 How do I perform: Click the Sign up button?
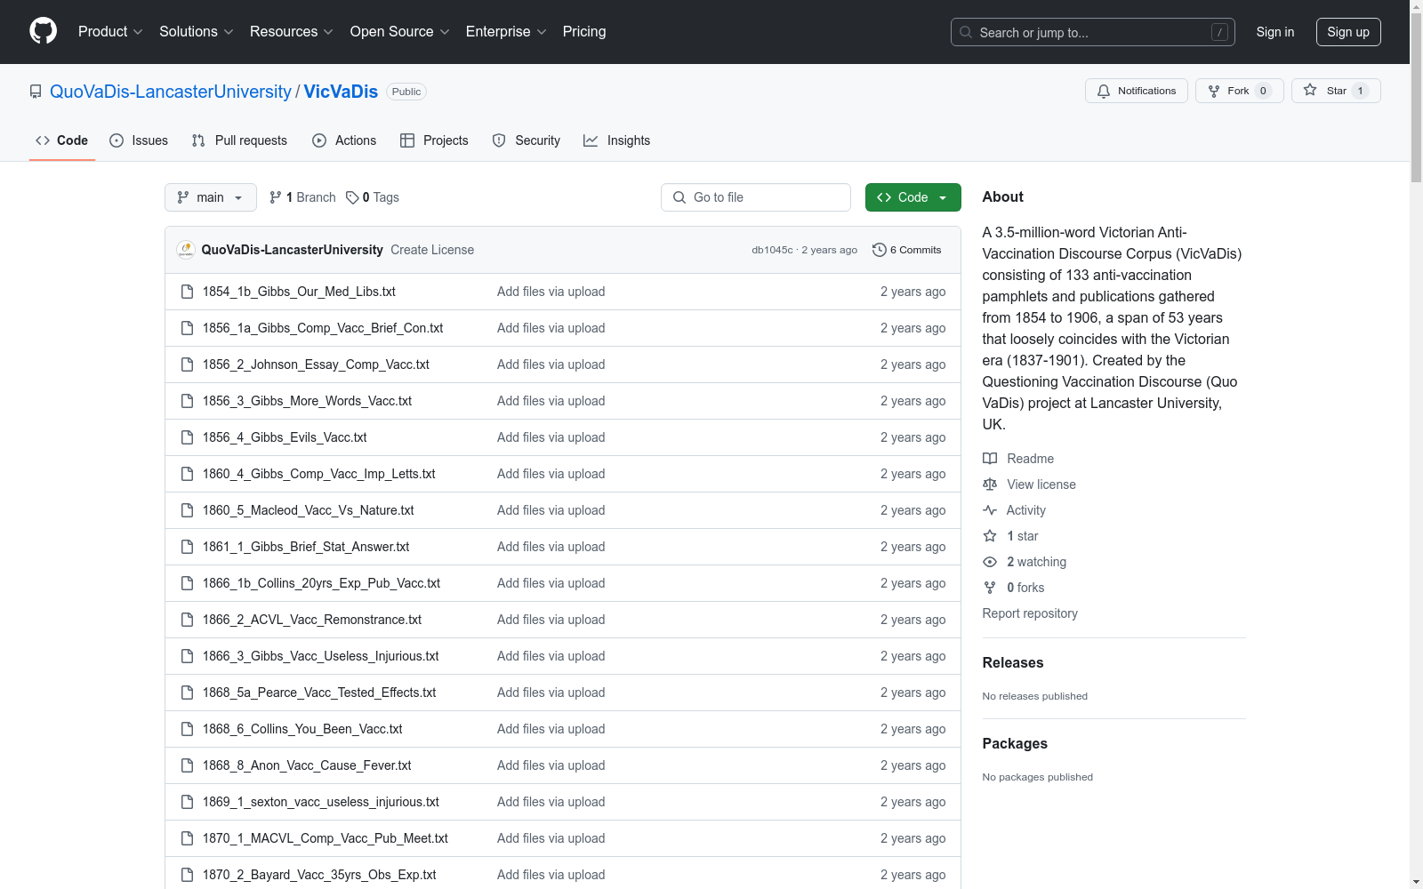coord(1348,32)
